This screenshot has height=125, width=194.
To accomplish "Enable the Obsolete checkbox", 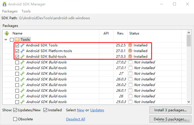I will click(x=15, y=119).
